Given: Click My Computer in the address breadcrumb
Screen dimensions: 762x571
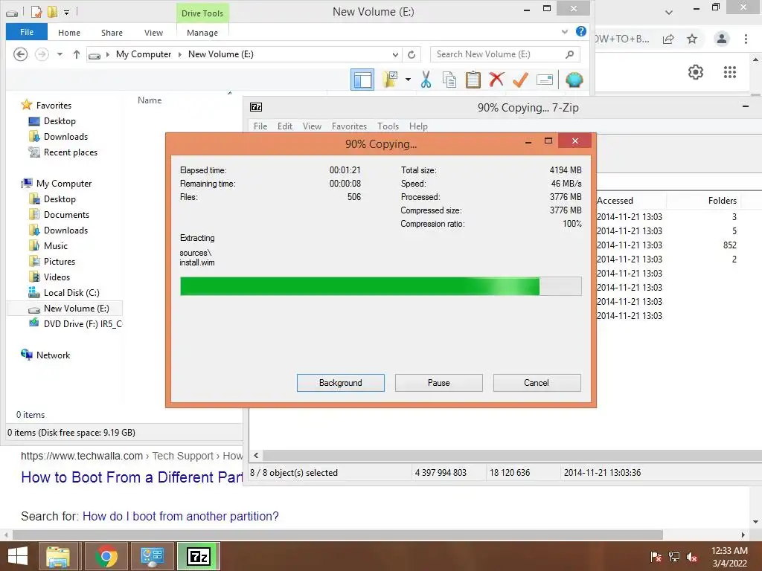Looking at the screenshot, I should tap(144, 54).
